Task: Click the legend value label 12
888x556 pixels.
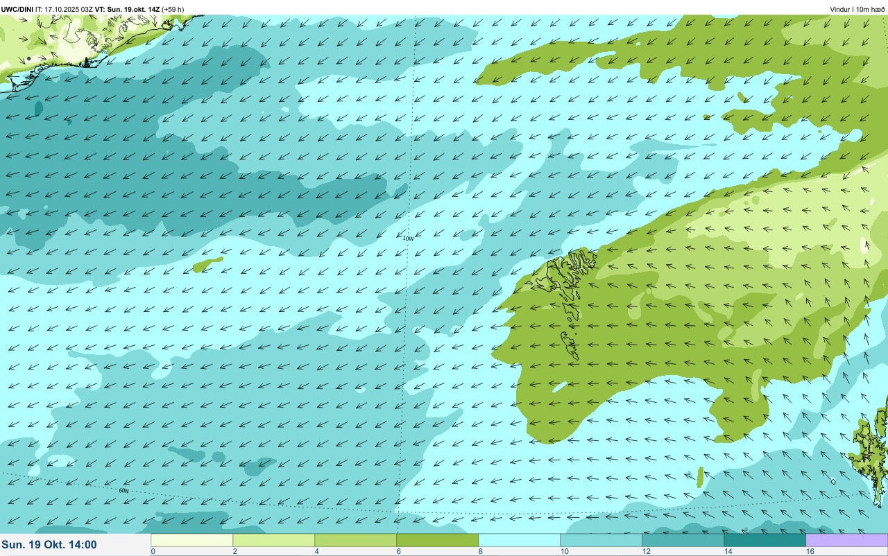Action: [x=647, y=551]
